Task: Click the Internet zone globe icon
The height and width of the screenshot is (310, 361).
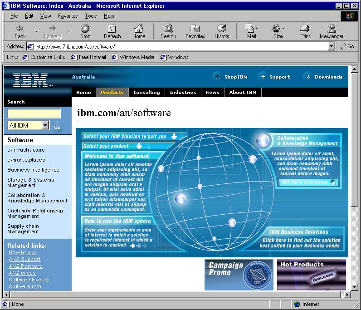Action: 297,304
